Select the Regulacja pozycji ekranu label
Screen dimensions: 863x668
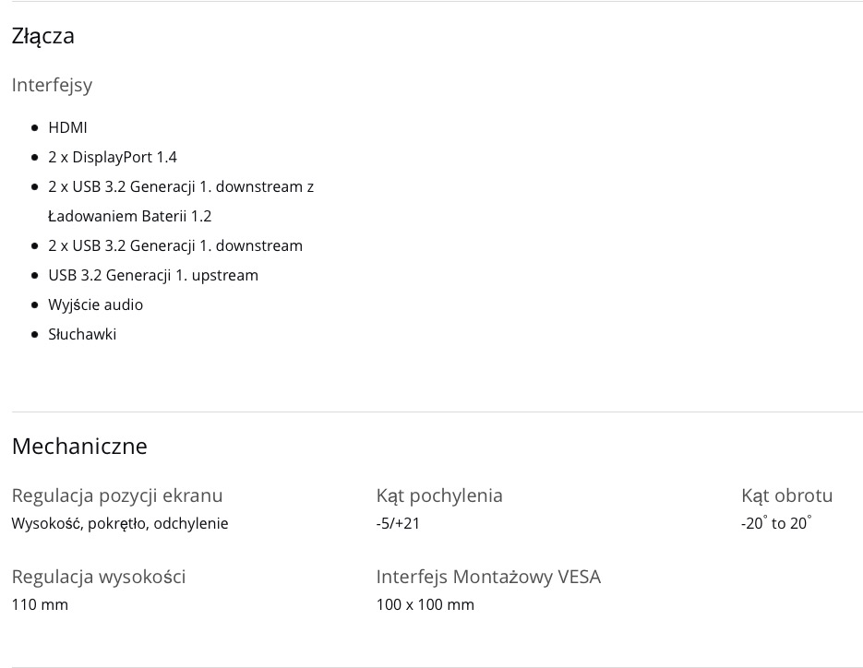116,495
